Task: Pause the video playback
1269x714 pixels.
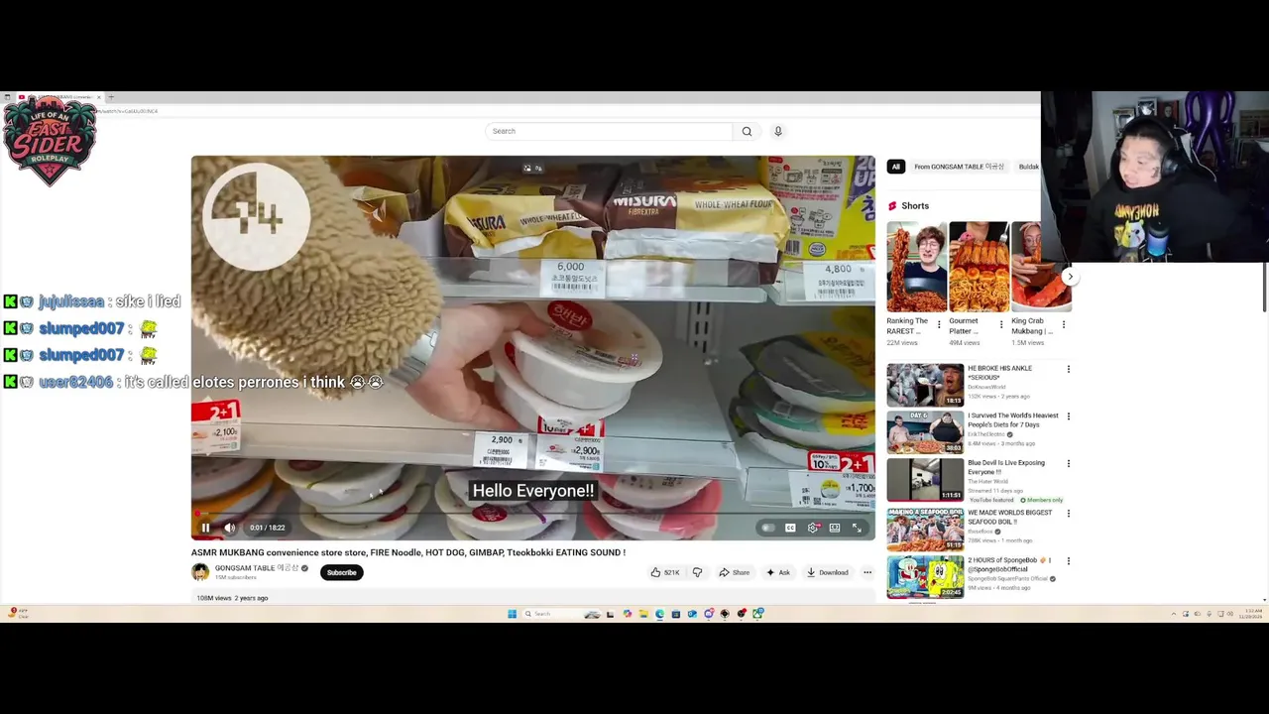Action: pyautogui.click(x=205, y=528)
